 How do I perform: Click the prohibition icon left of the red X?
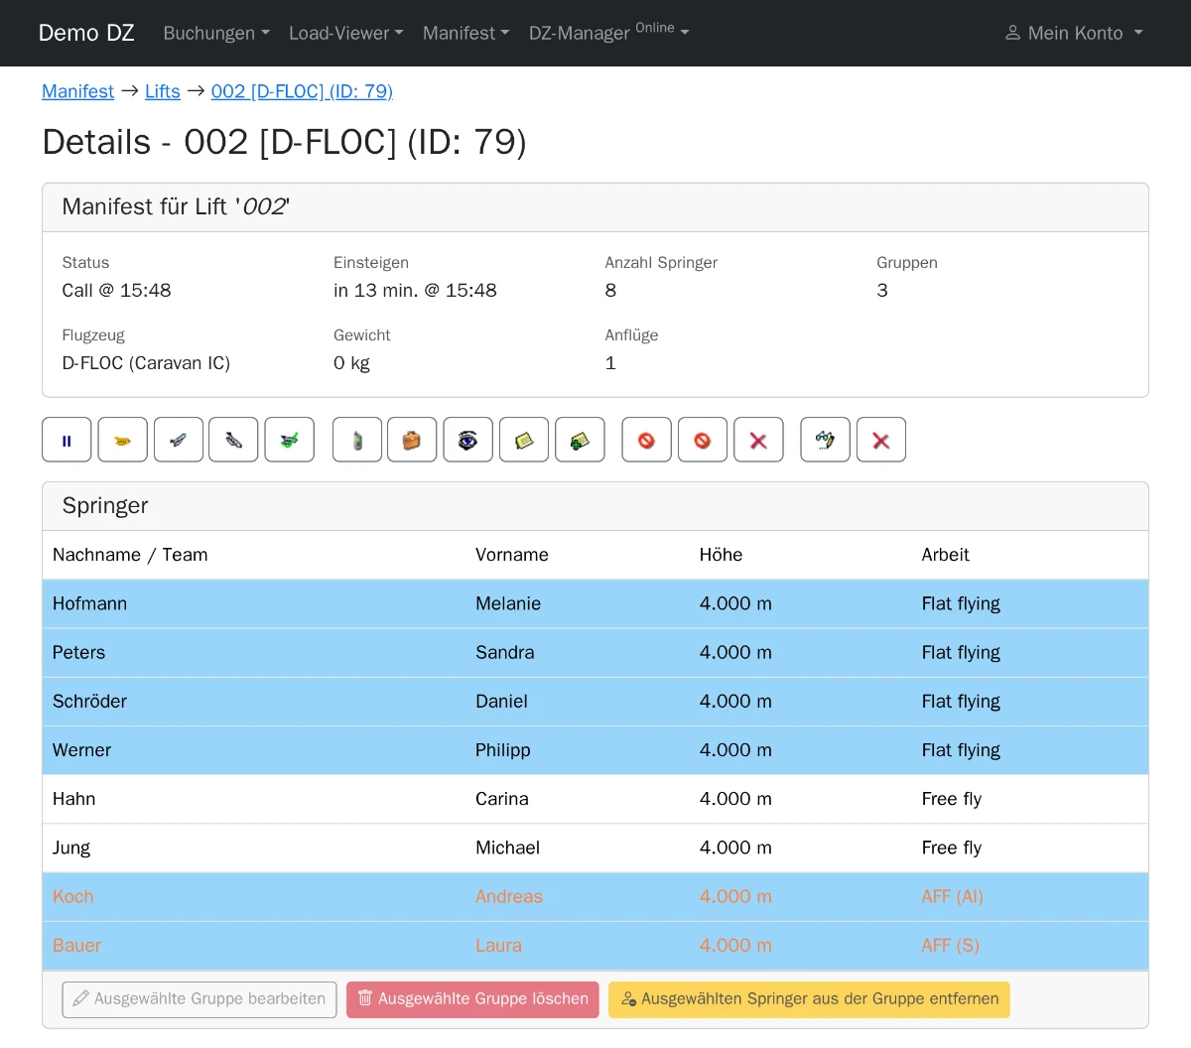(703, 440)
